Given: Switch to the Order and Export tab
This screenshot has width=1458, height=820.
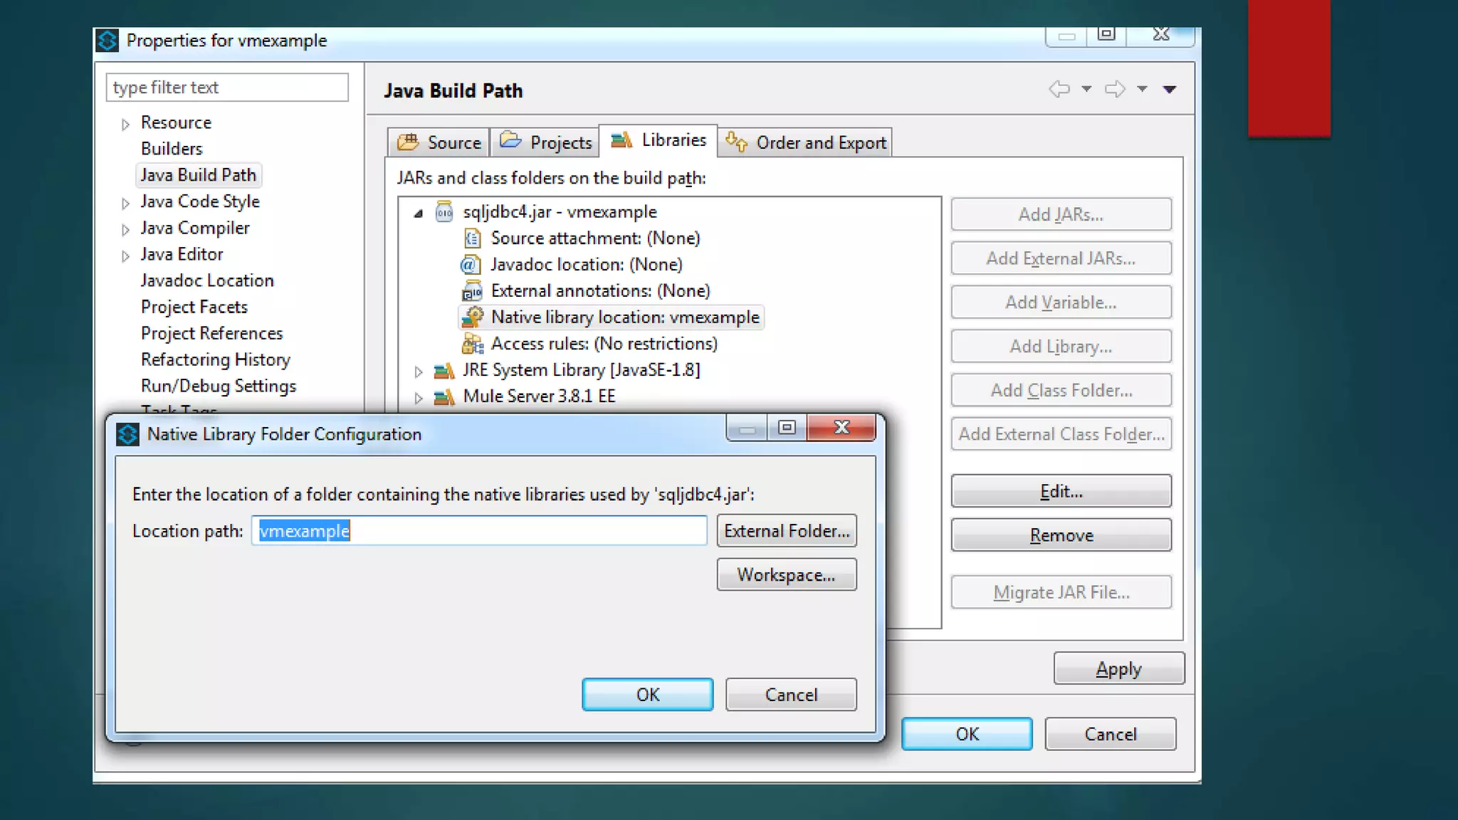Looking at the screenshot, I should (806, 142).
